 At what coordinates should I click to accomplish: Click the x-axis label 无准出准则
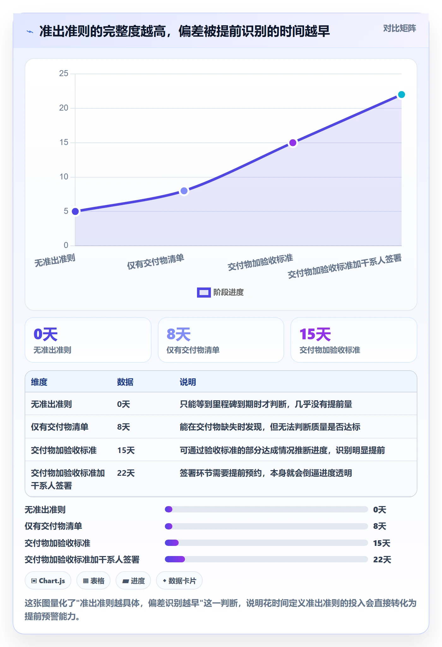click(x=55, y=260)
